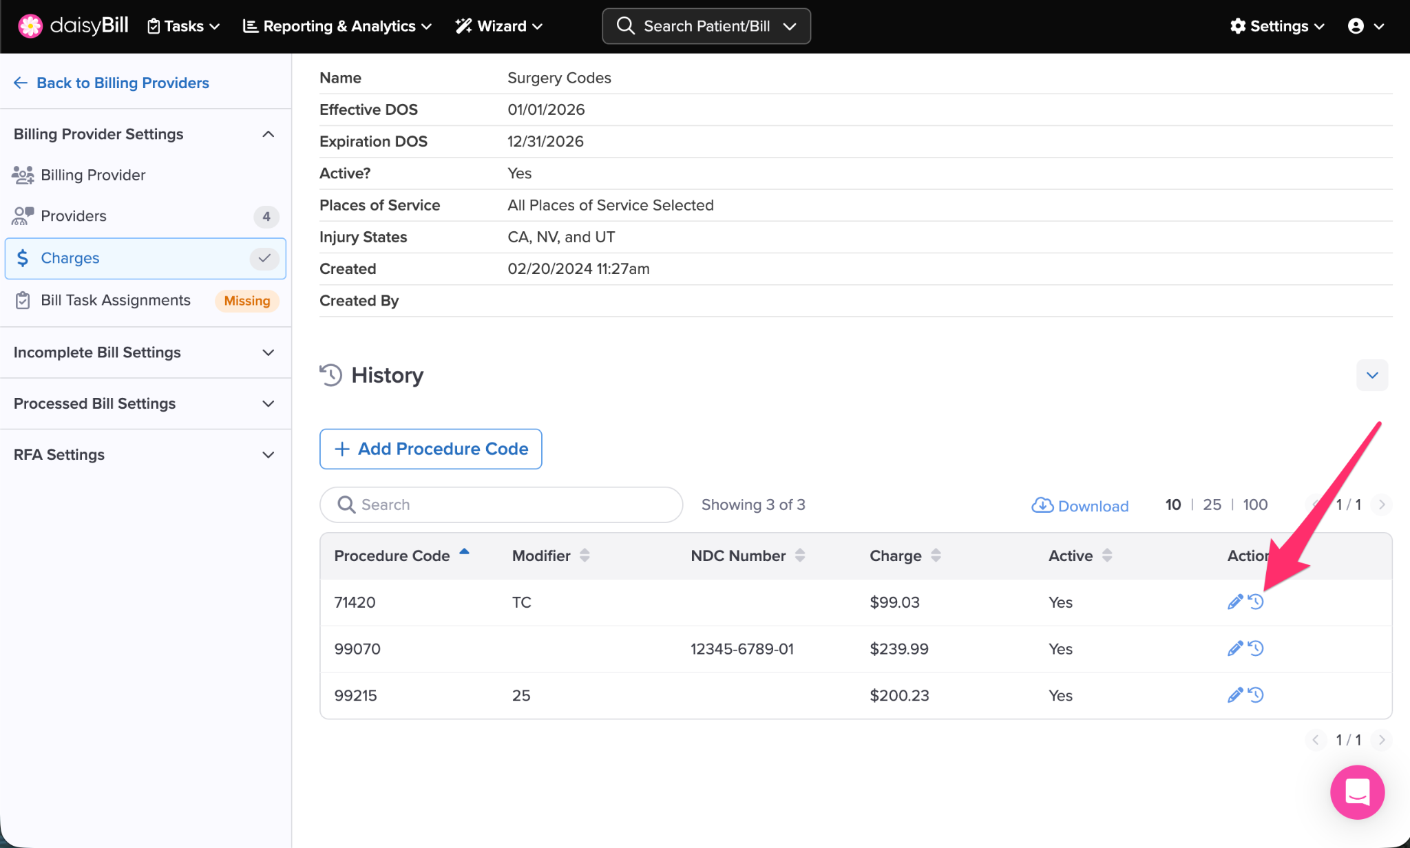
Task: Click the daisyBill logo
Action: [x=74, y=26]
